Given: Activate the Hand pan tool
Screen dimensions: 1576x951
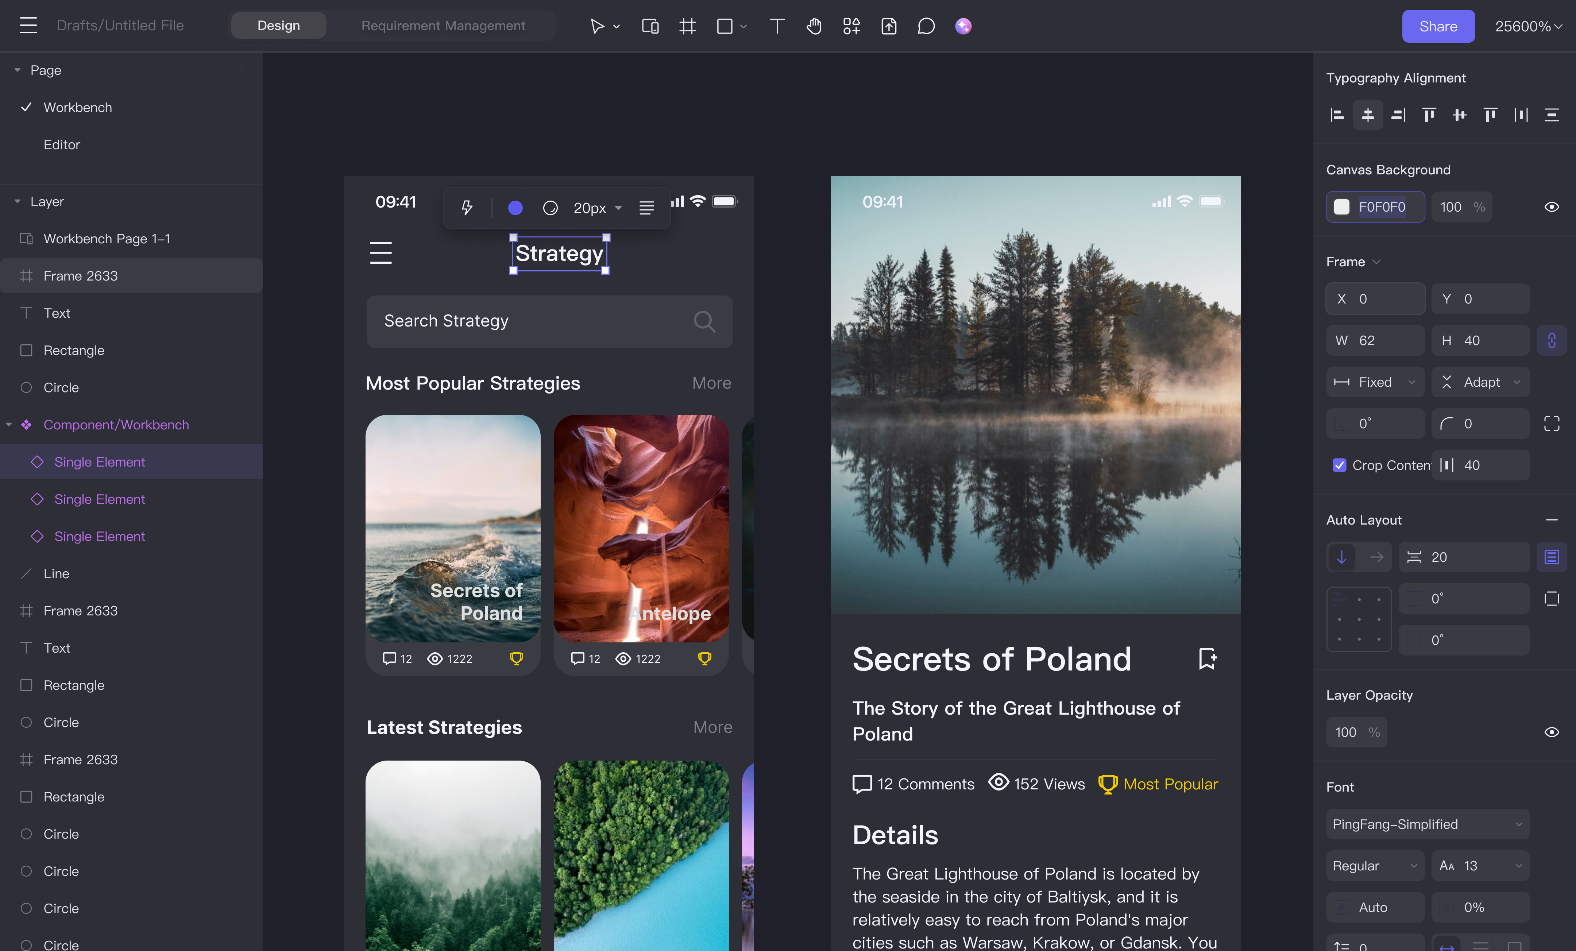Looking at the screenshot, I should click(x=814, y=26).
